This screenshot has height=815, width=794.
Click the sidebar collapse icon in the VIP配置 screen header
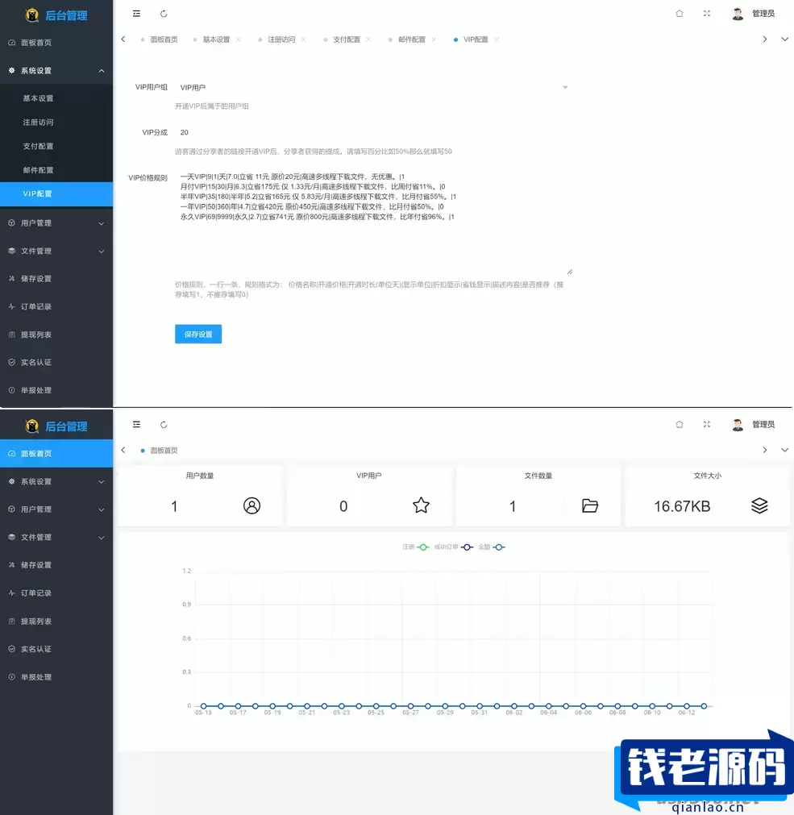pos(136,14)
